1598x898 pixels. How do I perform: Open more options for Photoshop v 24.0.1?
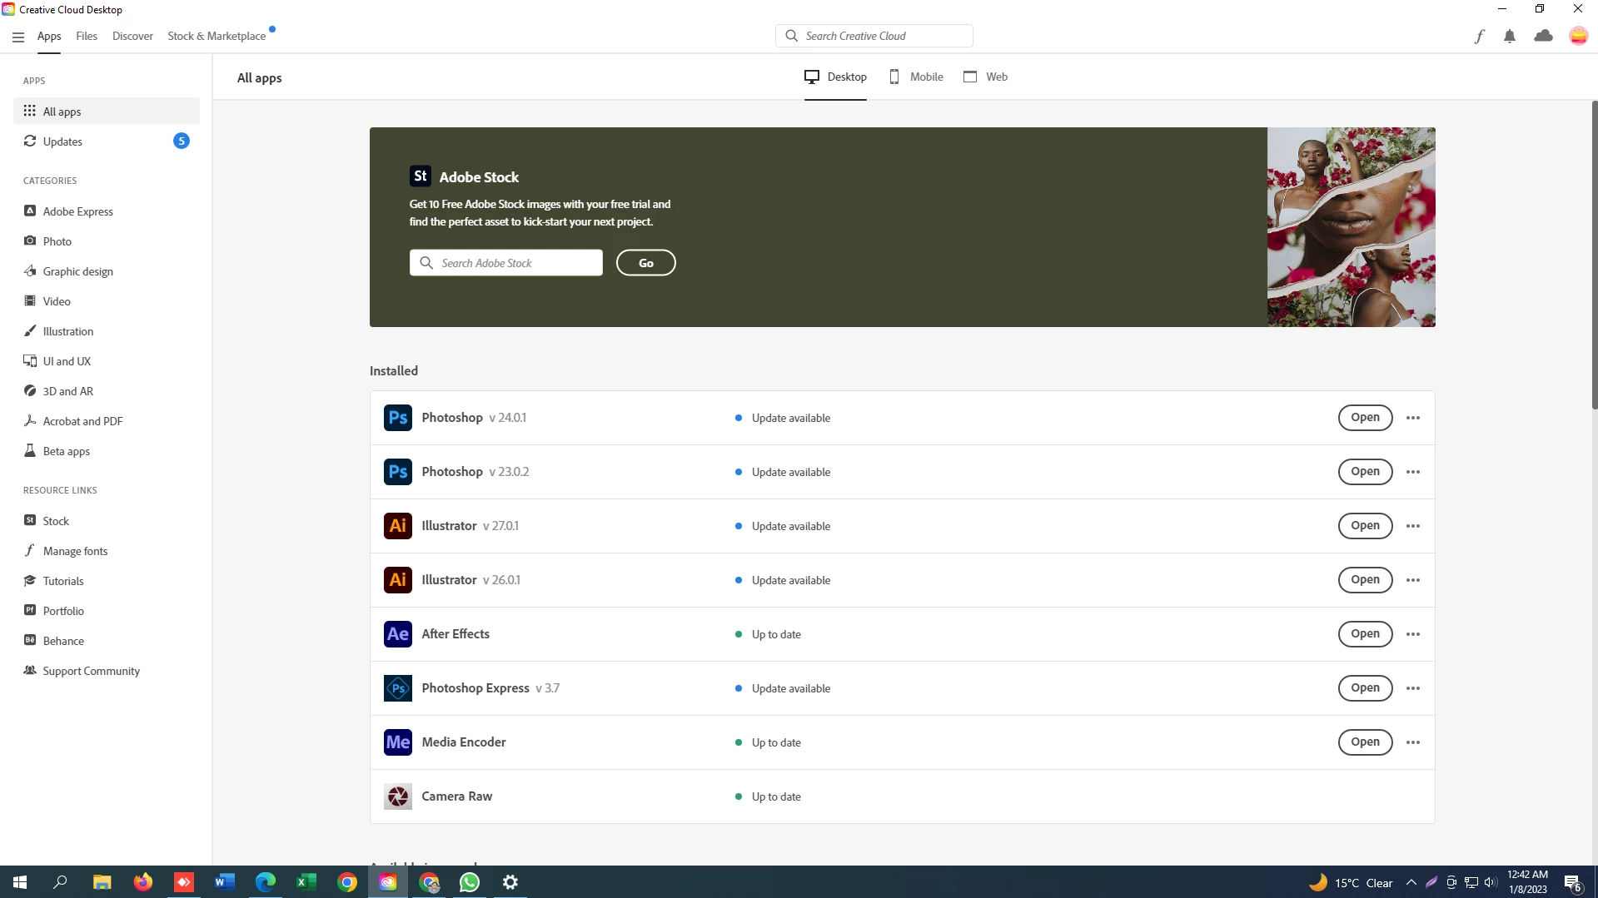[x=1413, y=418]
